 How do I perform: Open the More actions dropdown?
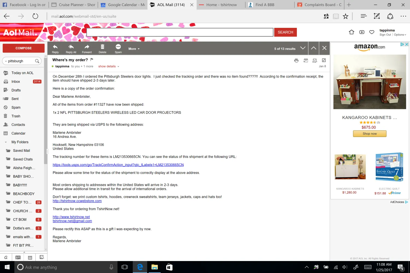click(x=134, y=49)
